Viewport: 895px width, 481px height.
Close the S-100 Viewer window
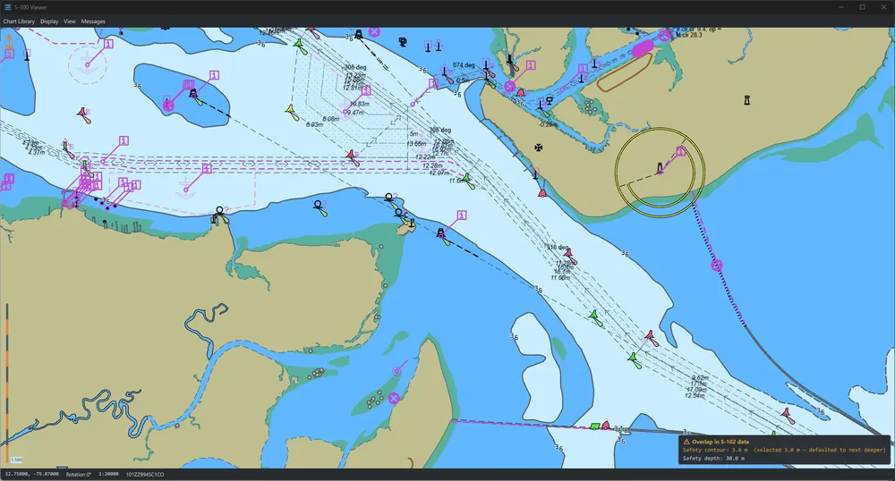point(883,7)
